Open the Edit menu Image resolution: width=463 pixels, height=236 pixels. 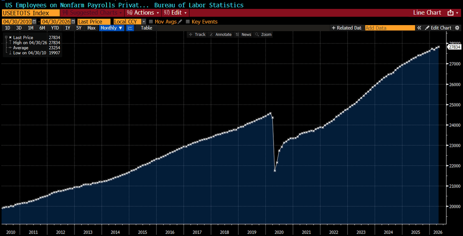click(x=176, y=13)
